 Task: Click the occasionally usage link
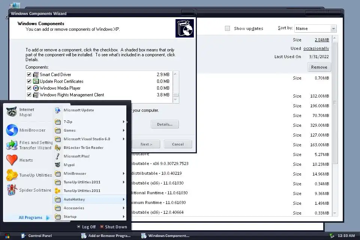pos(316,48)
